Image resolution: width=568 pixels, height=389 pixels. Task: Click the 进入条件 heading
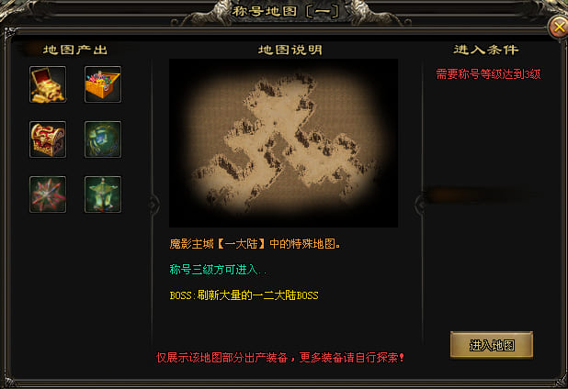[x=486, y=50]
